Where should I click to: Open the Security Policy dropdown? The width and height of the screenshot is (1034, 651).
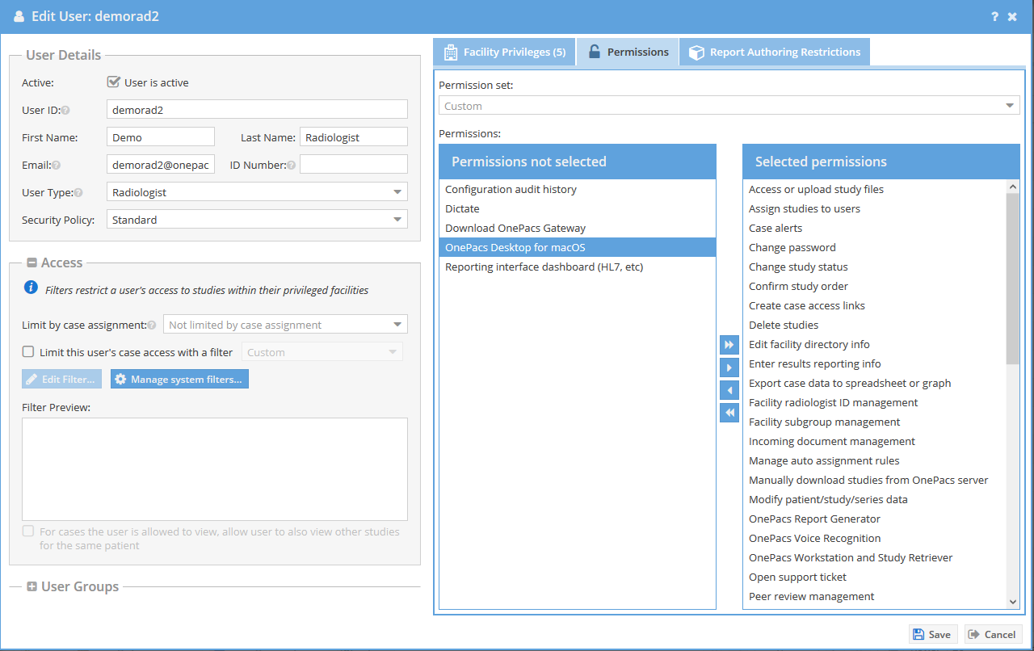(x=257, y=220)
